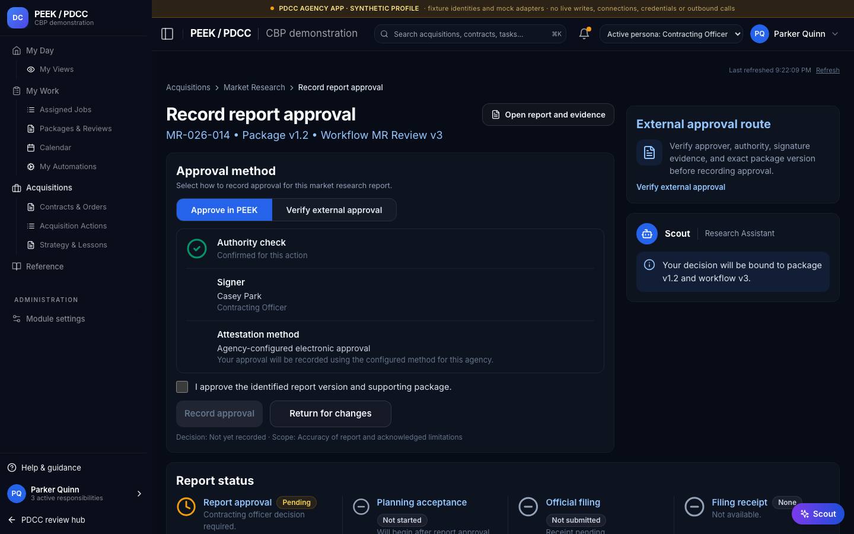The image size is (854, 534).
Task: Click the Reference book icon
Action: pos(17,266)
